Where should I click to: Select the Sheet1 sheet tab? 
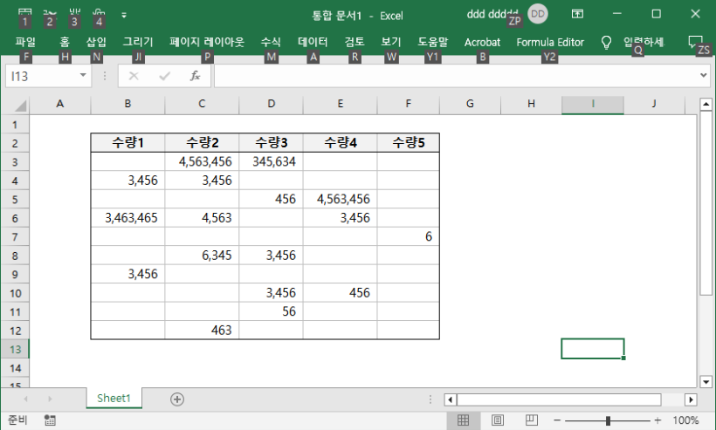coord(114,398)
